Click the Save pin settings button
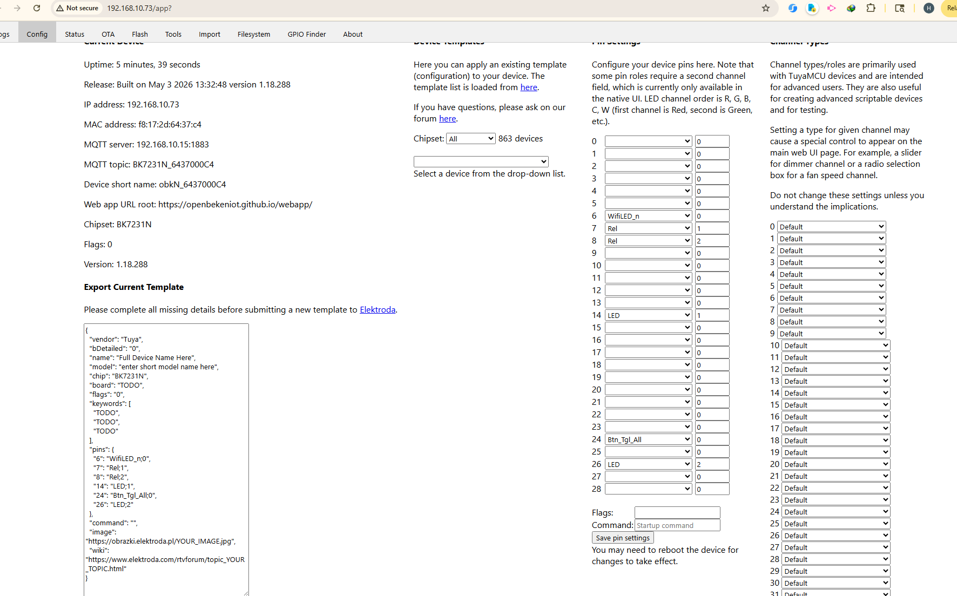Screen dimensions: 957x596 [x=623, y=538]
